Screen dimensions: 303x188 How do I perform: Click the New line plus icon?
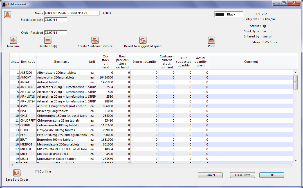14,40
